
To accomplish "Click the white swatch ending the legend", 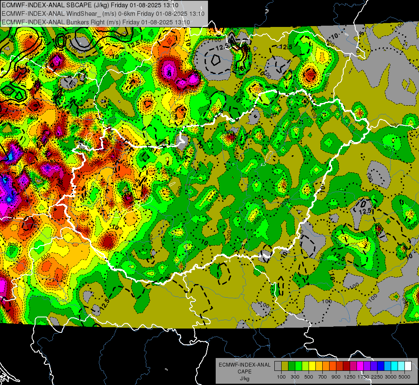I will [408, 366].
